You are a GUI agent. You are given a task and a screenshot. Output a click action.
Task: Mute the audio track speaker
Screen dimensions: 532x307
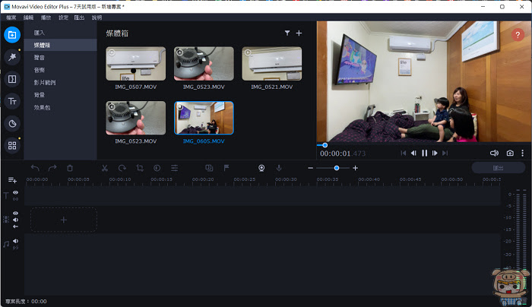point(16,241)
